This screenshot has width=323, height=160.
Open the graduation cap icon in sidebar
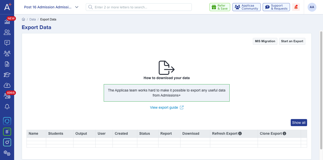click(x=7, y=75)
